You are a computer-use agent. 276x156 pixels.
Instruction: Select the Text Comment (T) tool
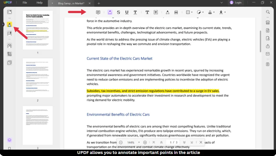pos(147,12)
